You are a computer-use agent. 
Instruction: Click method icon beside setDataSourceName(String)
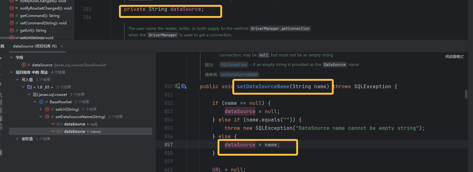(47, 117)
